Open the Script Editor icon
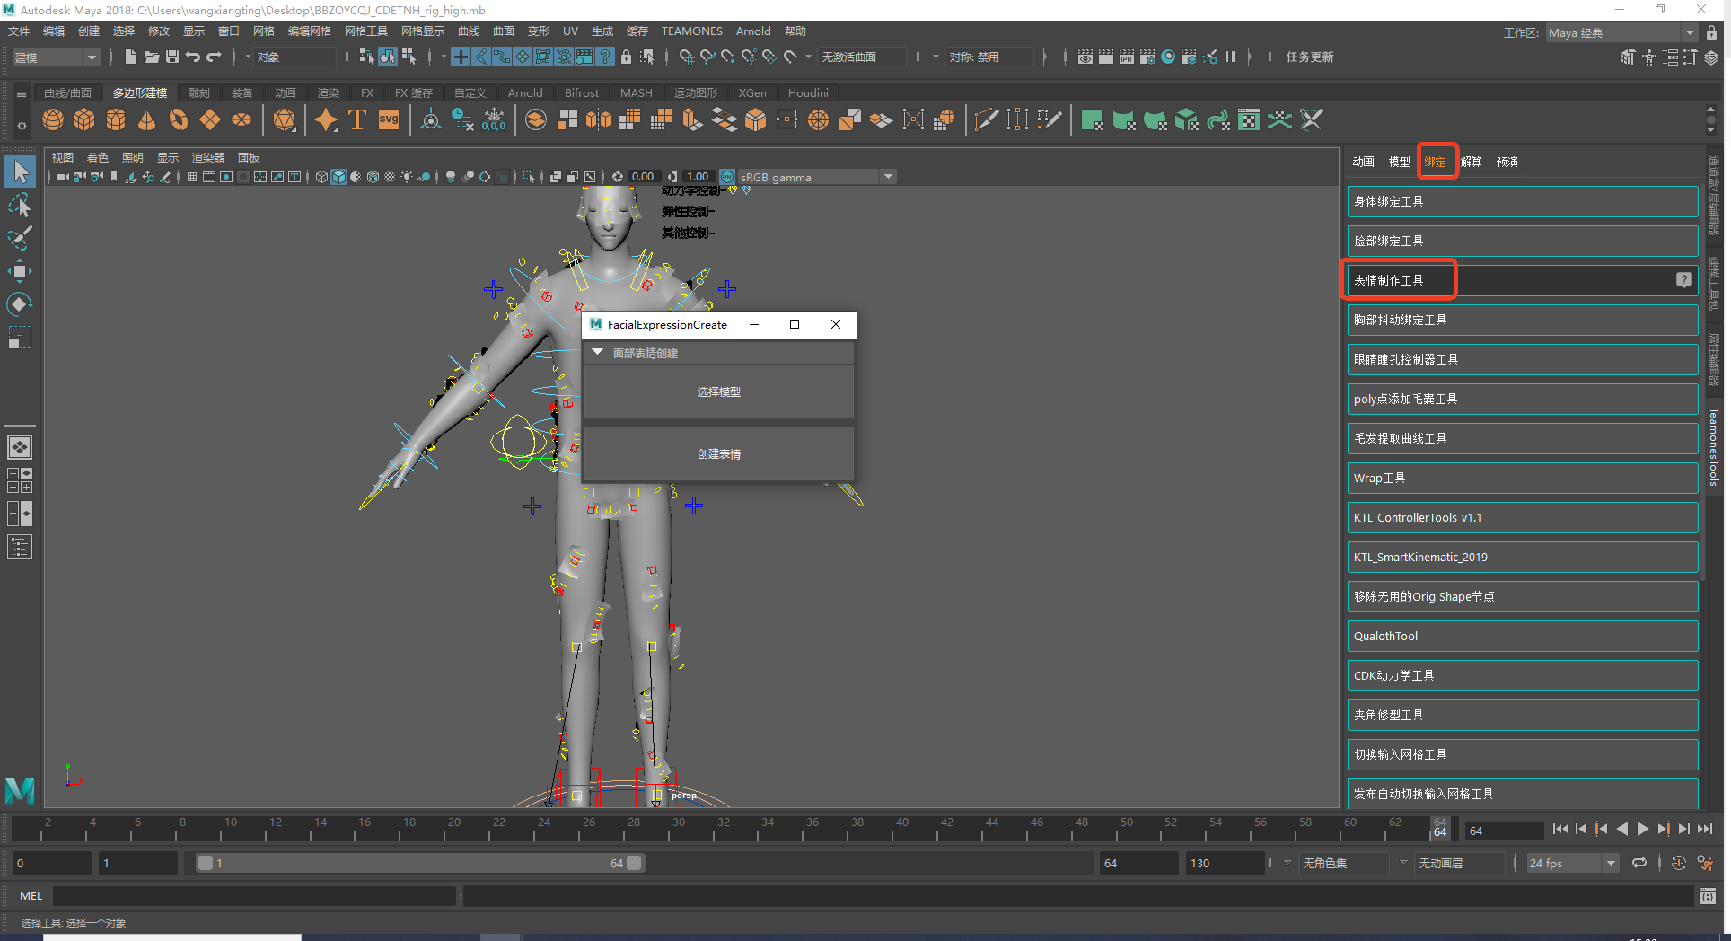 [x=1707, y=896]
